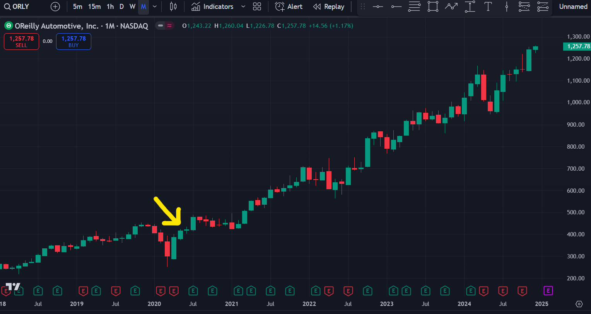The height and width of the screenshot is (314, 591).
Task: Click the OReilly Automotive, Inc. chart title
Action: coord(82,26)
